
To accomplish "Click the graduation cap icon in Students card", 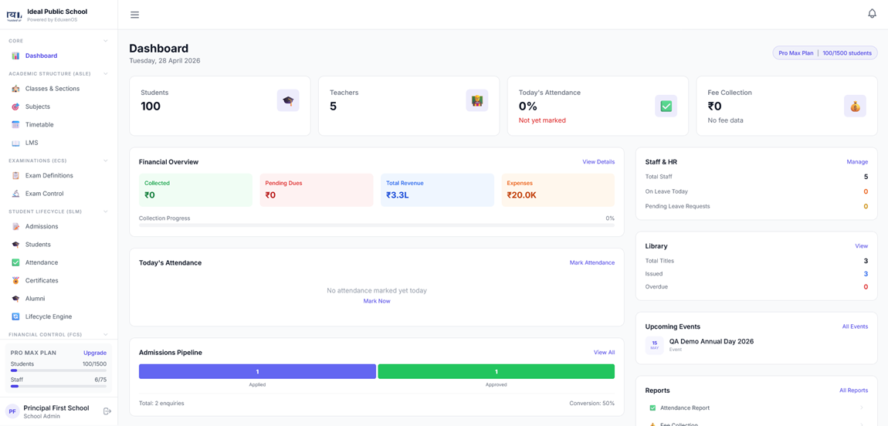I will coord(288,100).
